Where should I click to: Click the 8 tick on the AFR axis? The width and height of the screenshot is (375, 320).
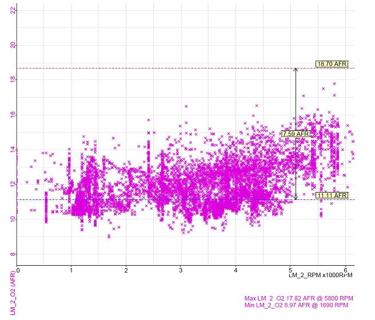pyautogui.click(x=13, y=254)
